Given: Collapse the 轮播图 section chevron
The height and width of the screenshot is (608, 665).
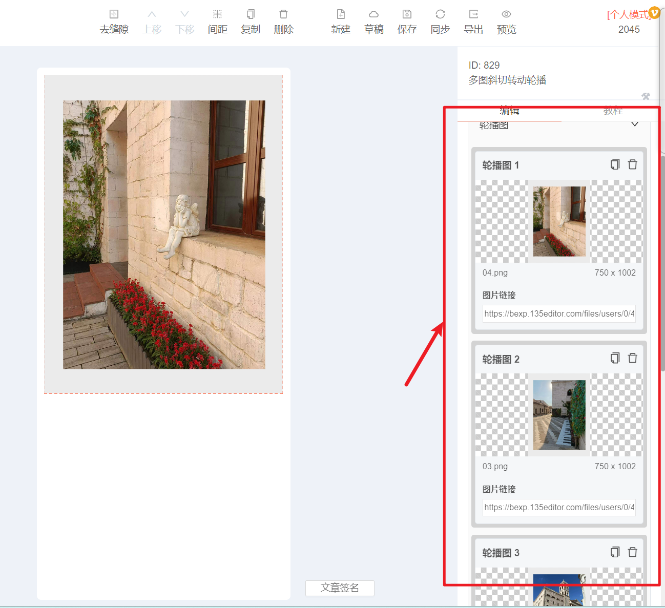Looking at the screenshot, I should (x=635, y=124).
